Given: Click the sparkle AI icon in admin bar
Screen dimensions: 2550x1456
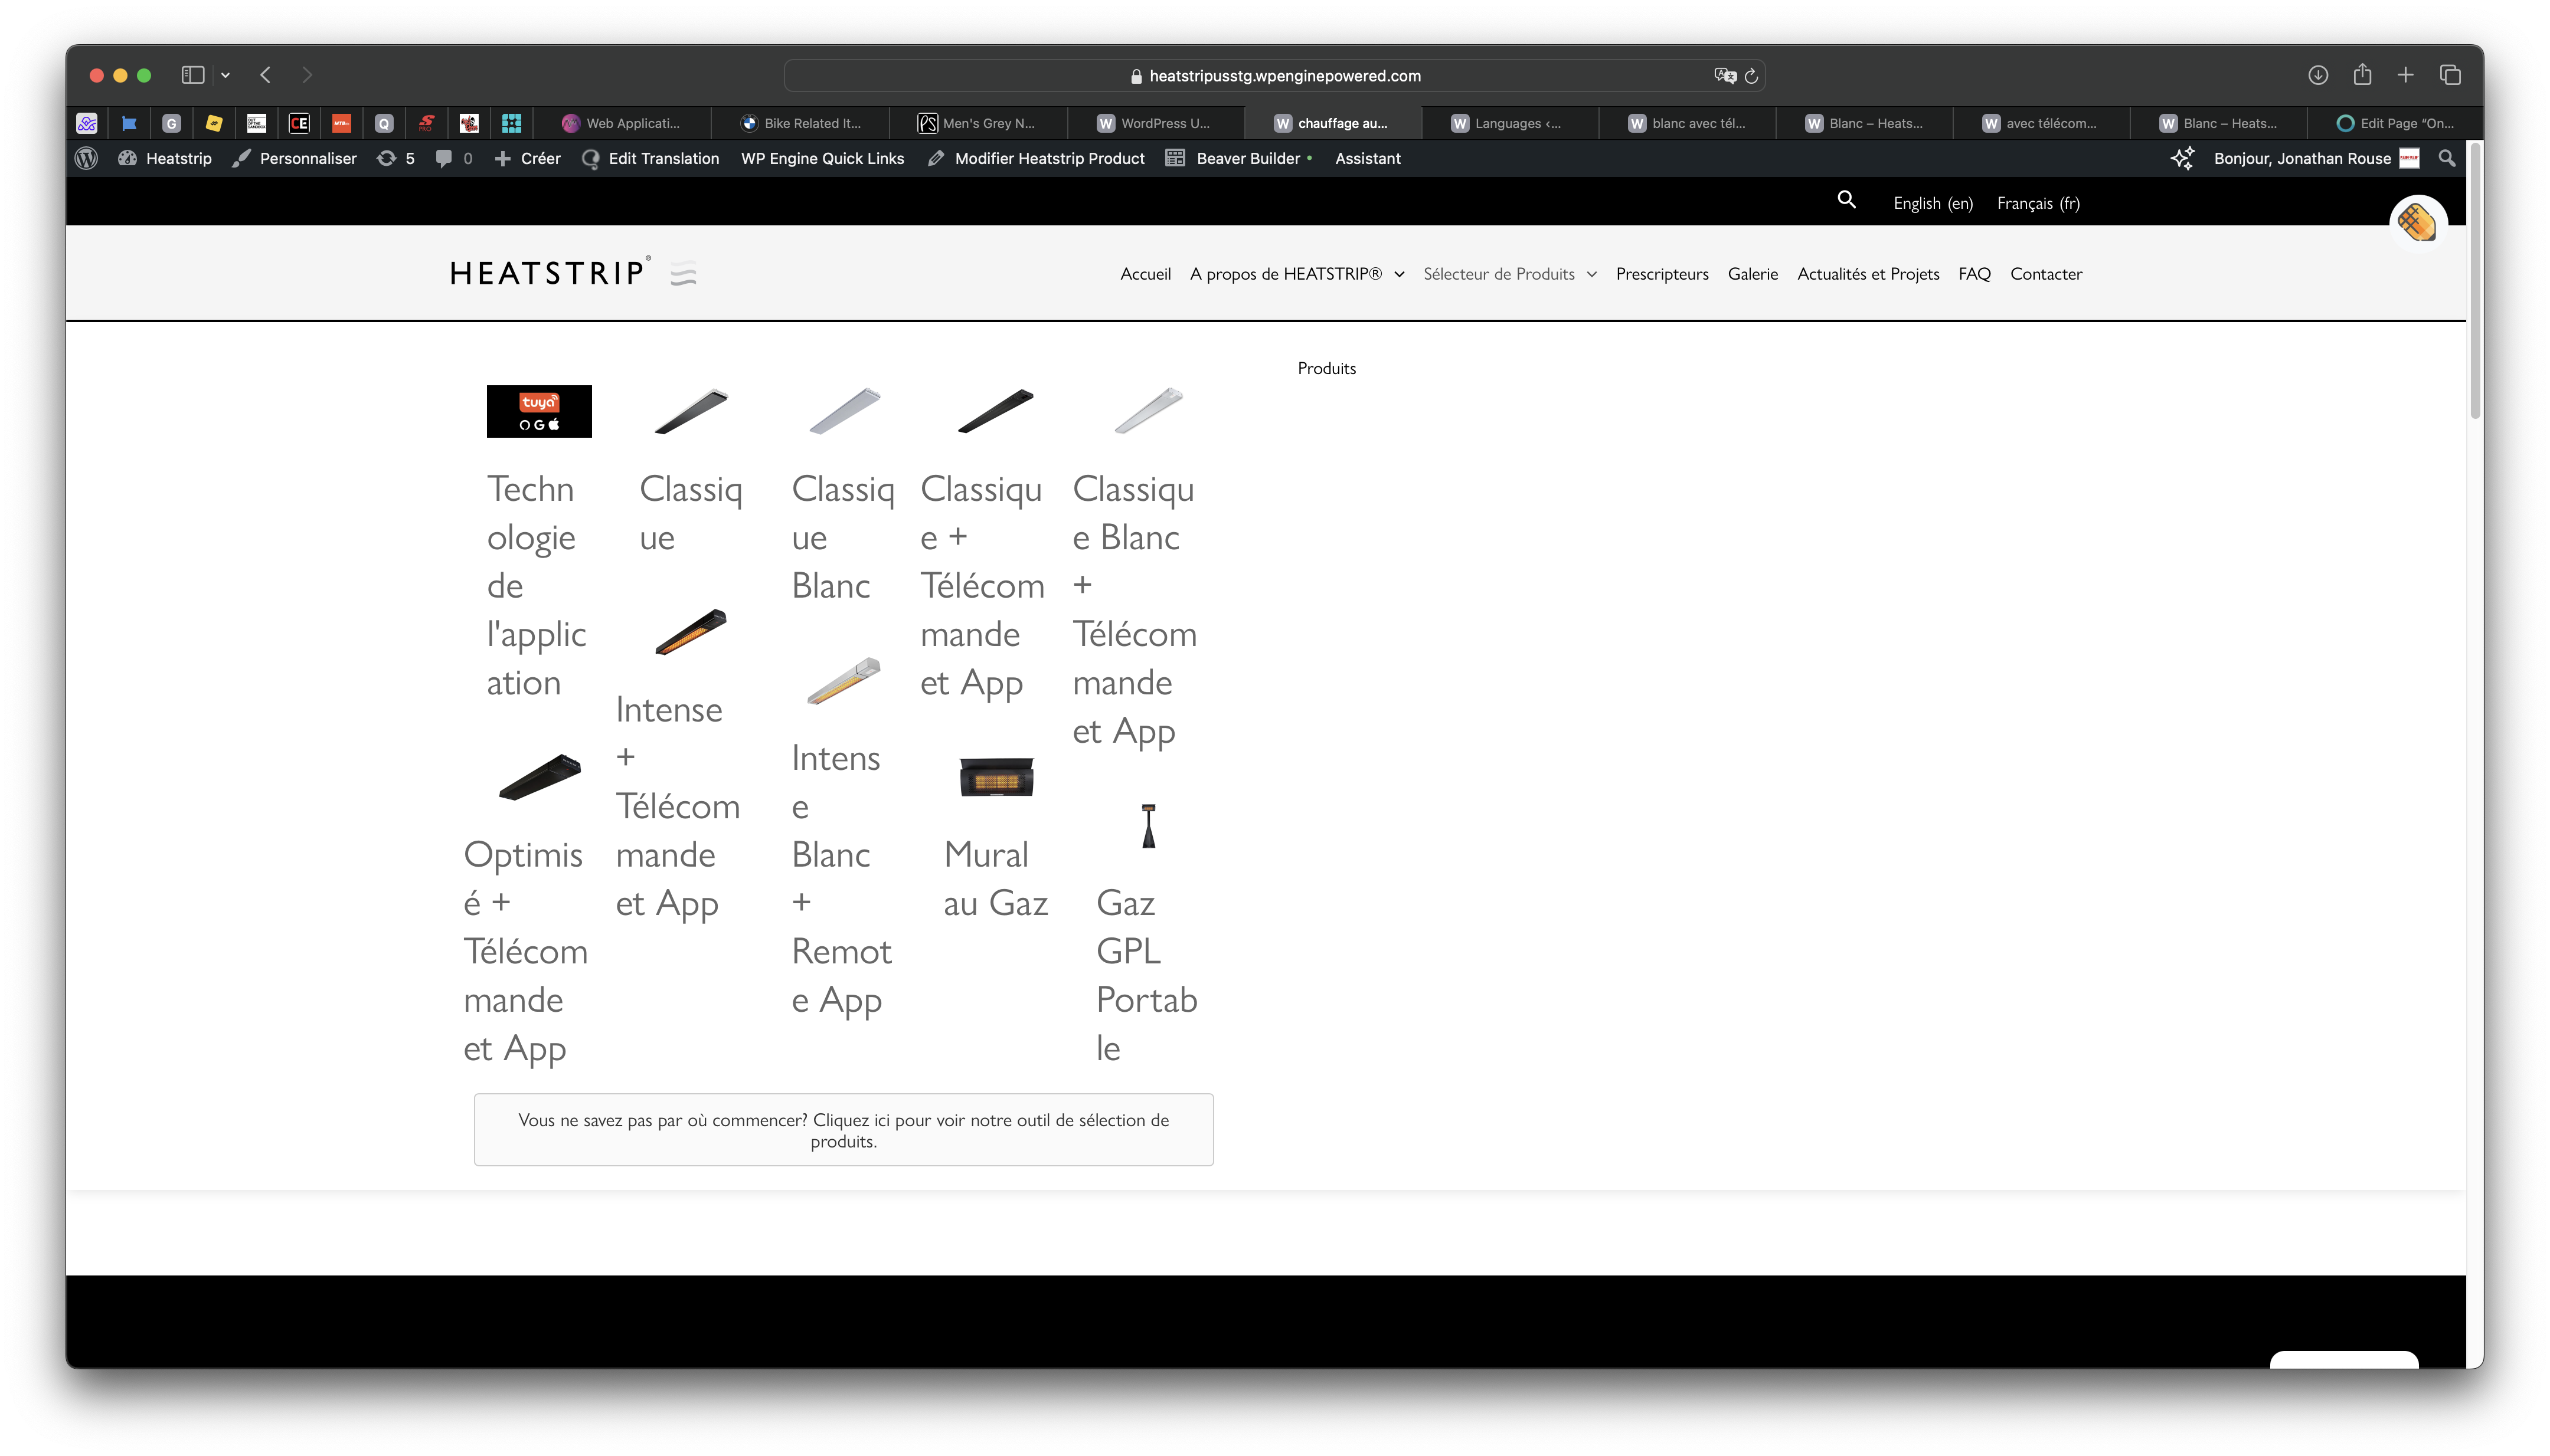Looking at the screenshot, I should point(2182,158).
